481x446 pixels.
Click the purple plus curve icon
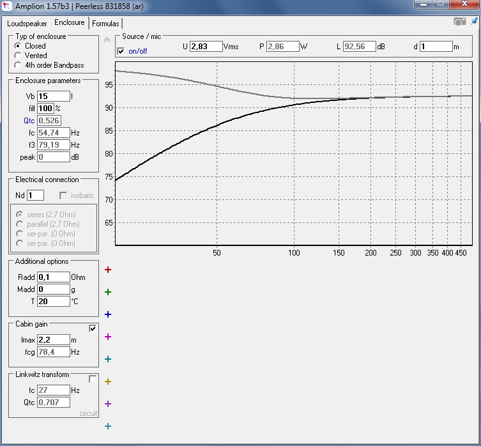coord(108,404)
